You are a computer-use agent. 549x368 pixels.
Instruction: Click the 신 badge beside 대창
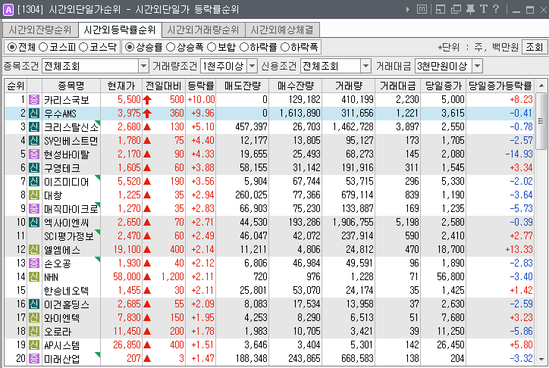click(34, 195)
